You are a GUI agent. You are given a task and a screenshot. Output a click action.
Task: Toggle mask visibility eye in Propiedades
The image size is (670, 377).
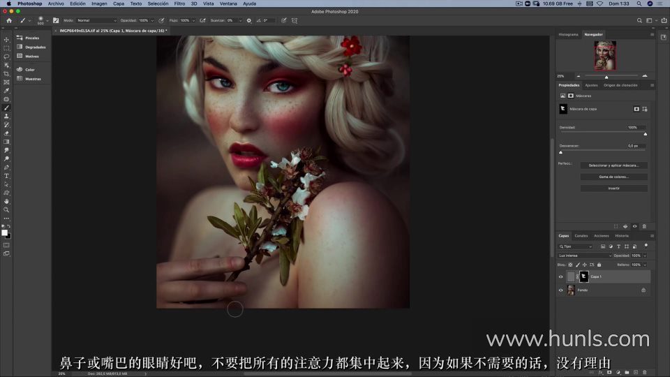pos(634,226)
